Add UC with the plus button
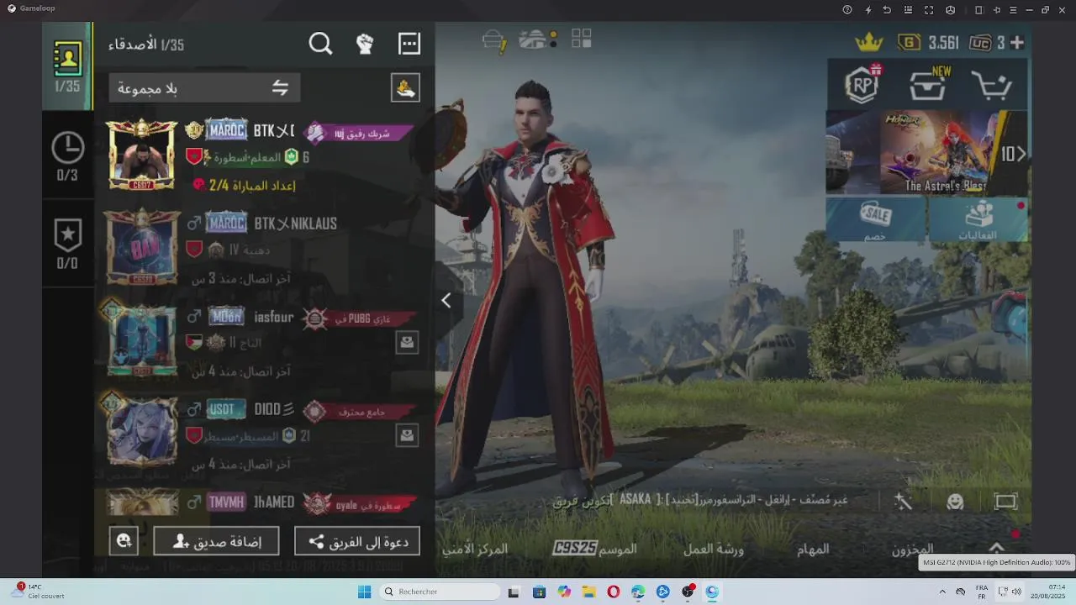 1017,43
